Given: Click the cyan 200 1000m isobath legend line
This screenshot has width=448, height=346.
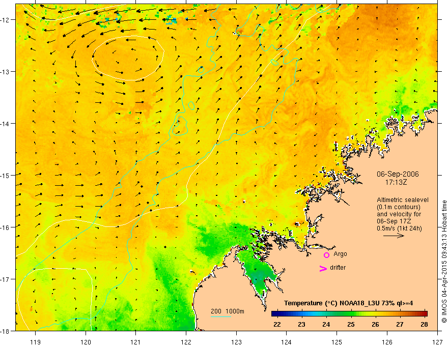Looking at the screenshot, I should pos(221,316).
